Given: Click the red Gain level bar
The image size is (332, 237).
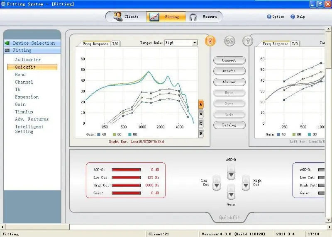Looking at the screenshot, I should 126,193.
